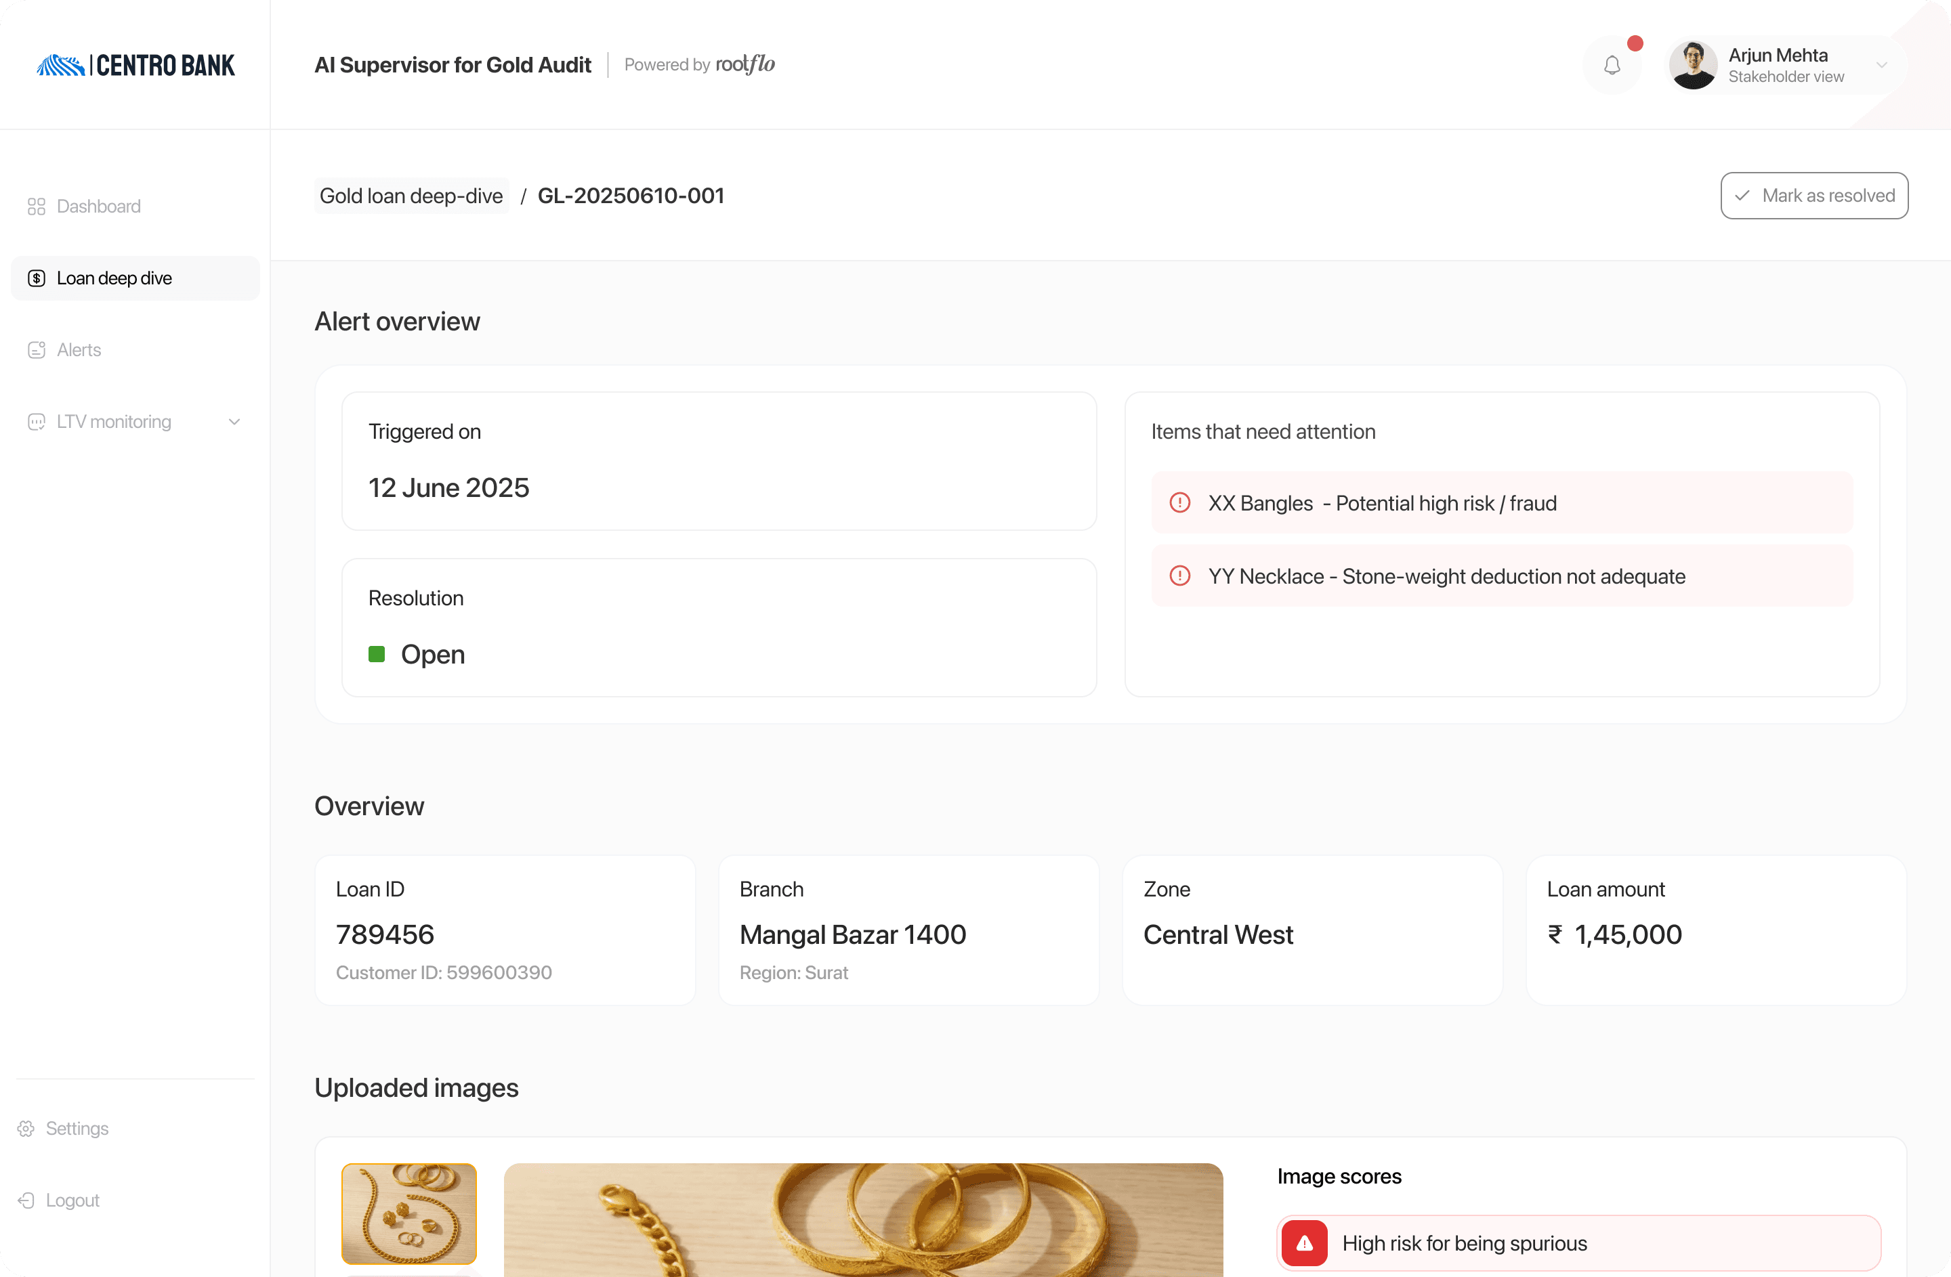Click Arjun Mehta's profile avatar

pos(1692,65)
